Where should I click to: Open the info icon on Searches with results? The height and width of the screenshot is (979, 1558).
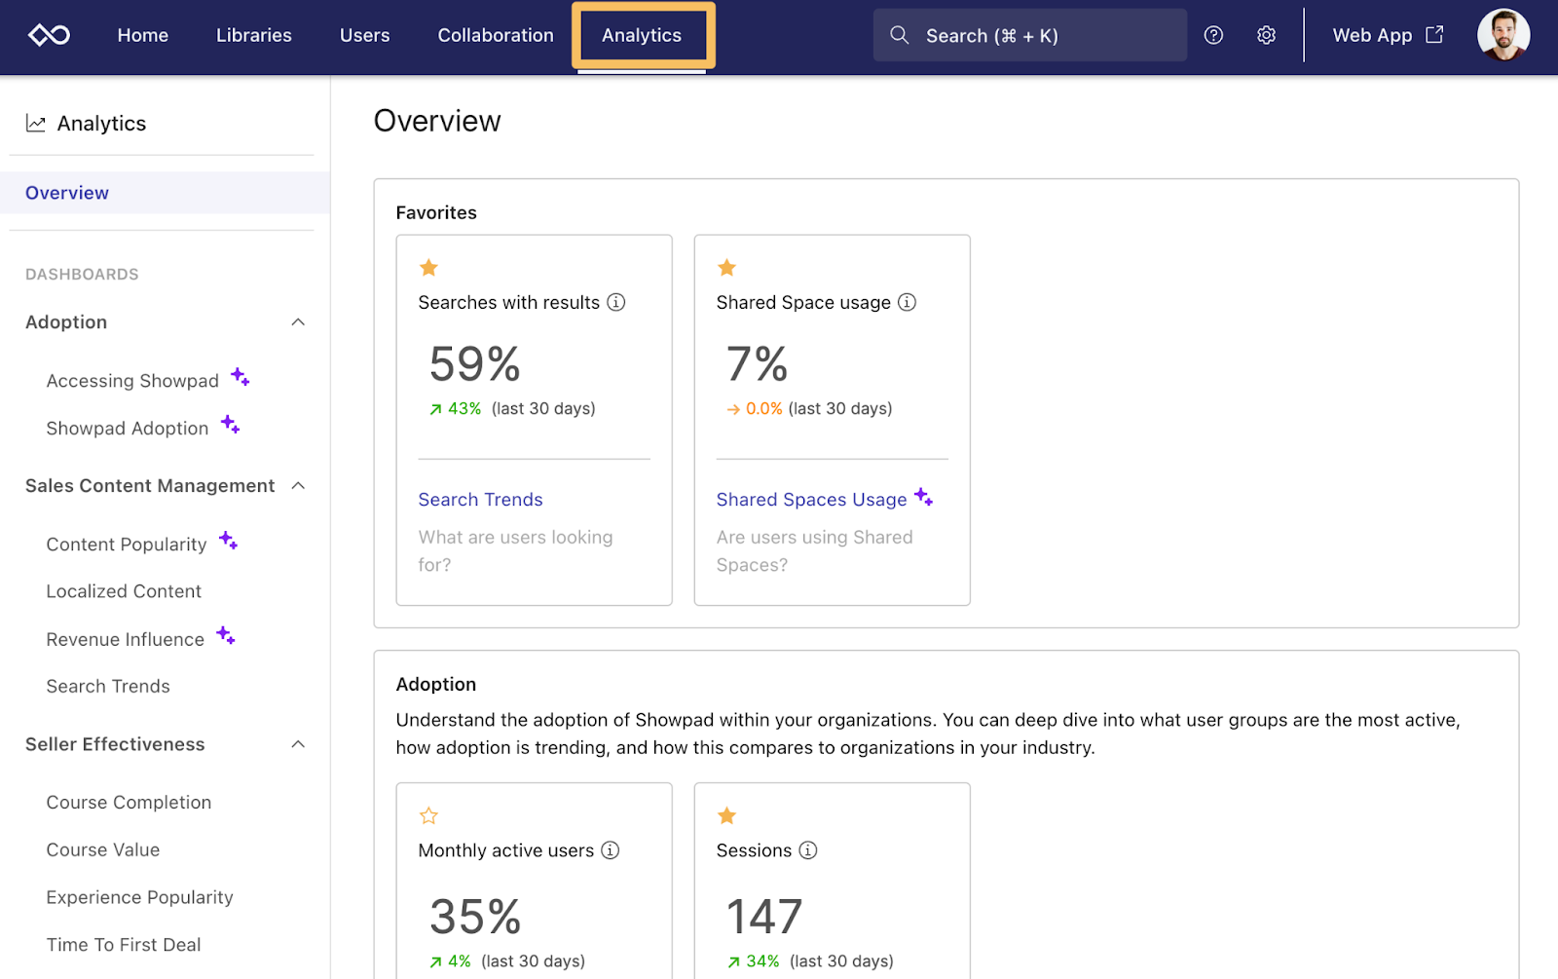click(616, 302)
